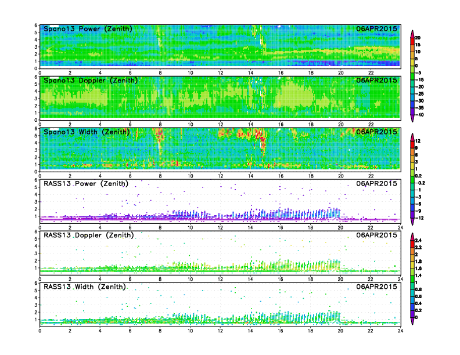Click the 06APR2015 date in Spano13 Power panel

coord(376,28)
